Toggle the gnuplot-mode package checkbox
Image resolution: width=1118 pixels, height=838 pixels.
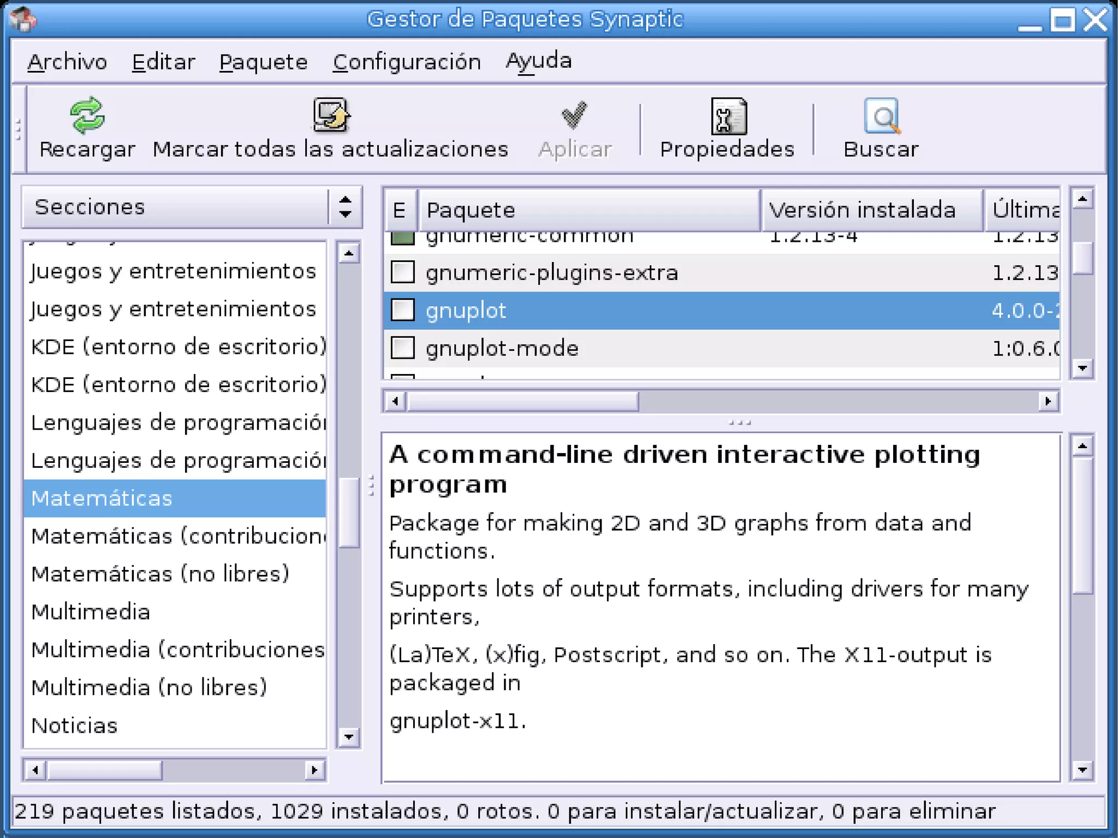(403, 348)
